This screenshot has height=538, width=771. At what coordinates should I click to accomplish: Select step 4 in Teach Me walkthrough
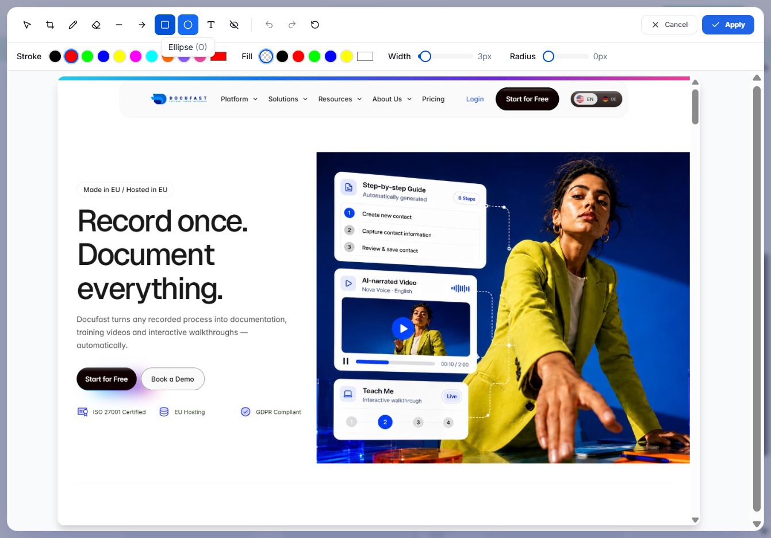click(448, 422)
